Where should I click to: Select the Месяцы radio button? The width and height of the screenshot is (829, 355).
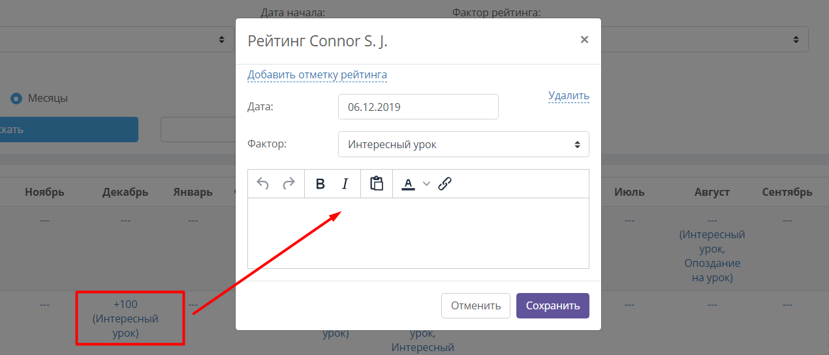point(16,99)
